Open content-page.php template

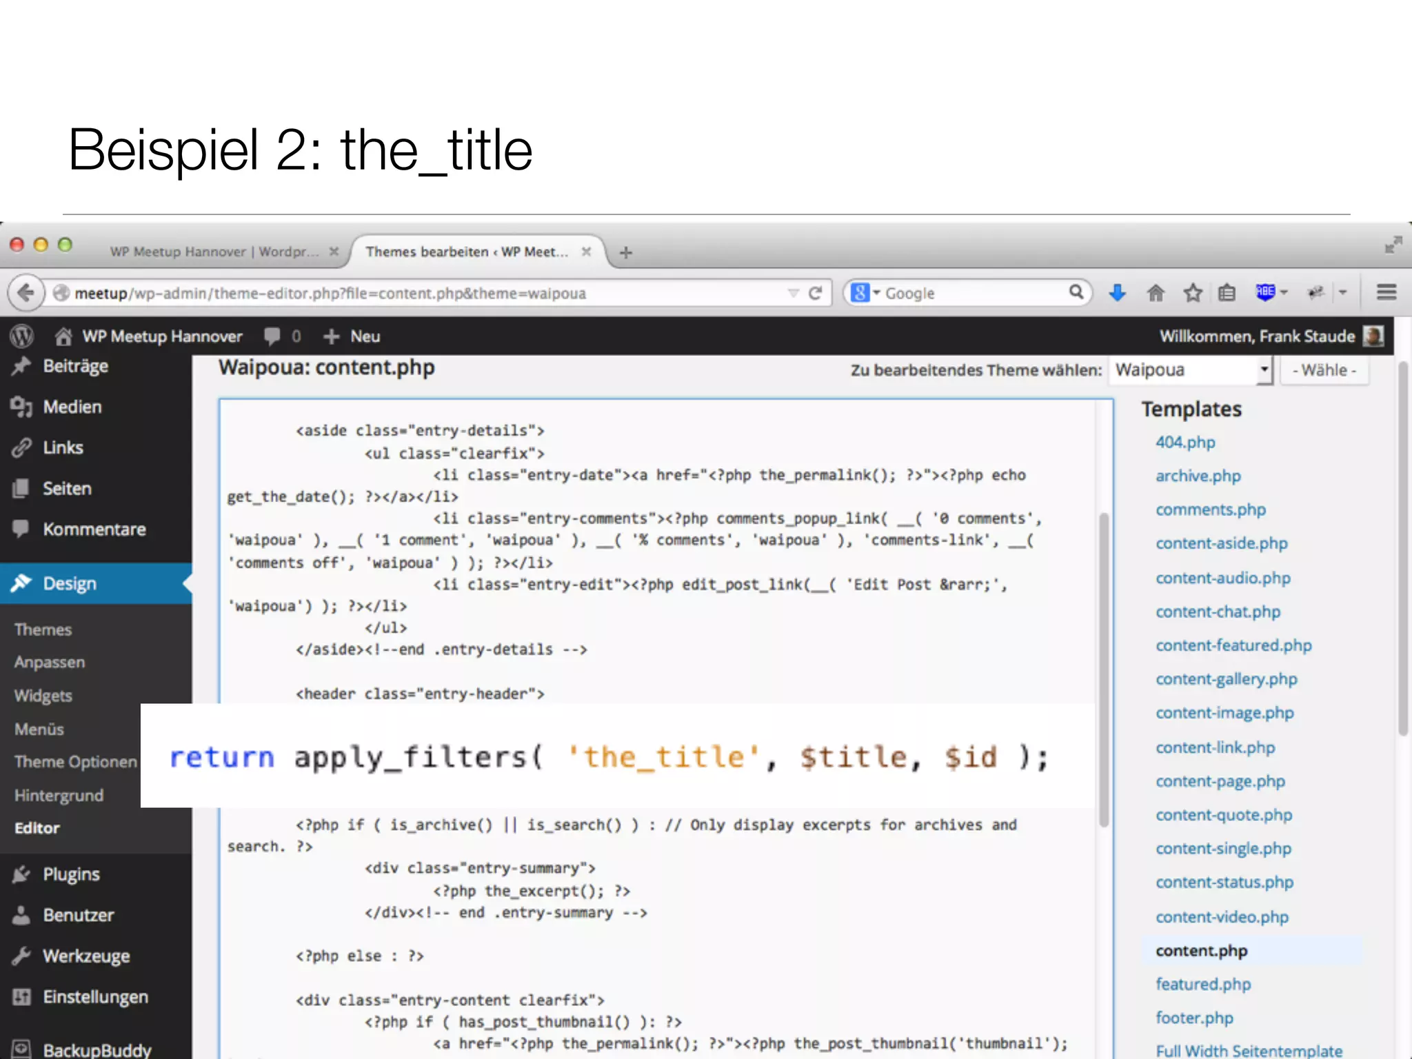[x=1220, y=781]
